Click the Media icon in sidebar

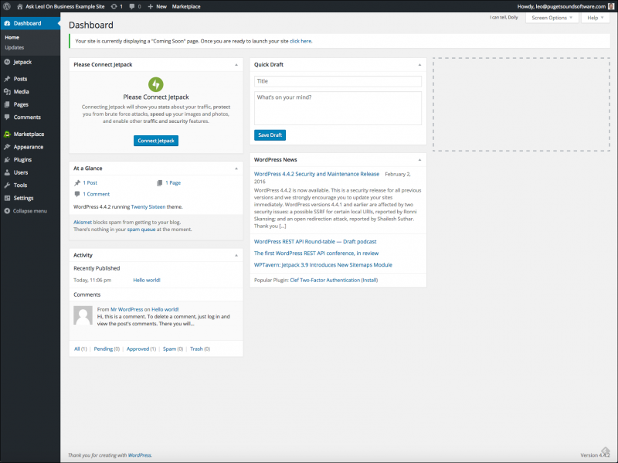[7, 91]
